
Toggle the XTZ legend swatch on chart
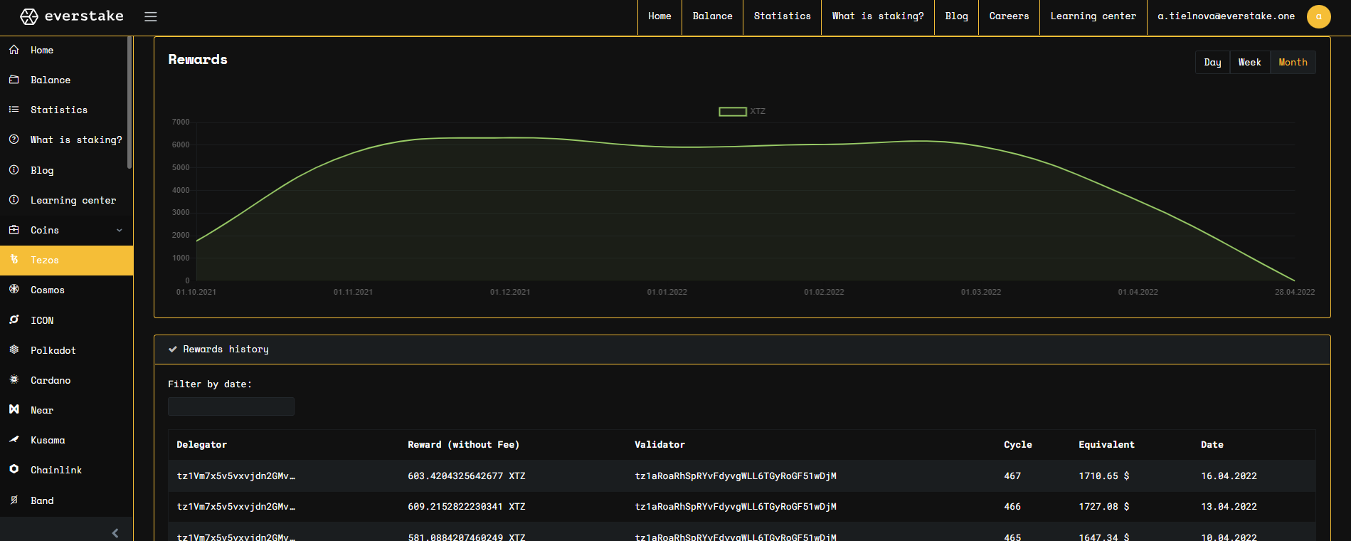coord(733,112)
